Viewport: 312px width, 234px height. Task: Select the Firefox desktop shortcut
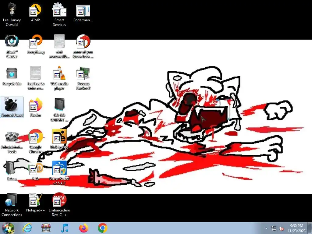[35, 108]
